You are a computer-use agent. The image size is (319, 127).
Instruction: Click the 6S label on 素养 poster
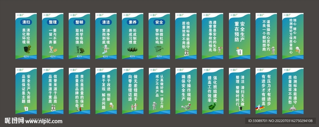[133, 56]
